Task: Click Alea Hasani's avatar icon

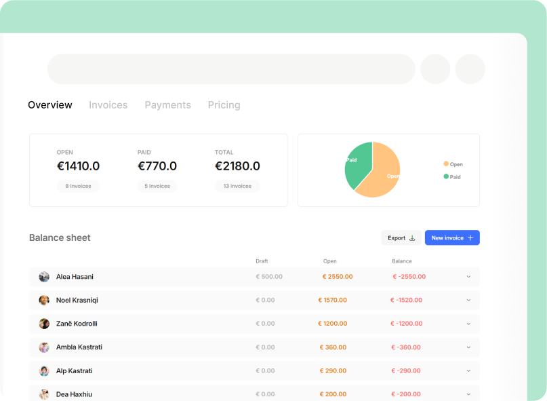Action: pyautogui.click(x=44, y=277)
